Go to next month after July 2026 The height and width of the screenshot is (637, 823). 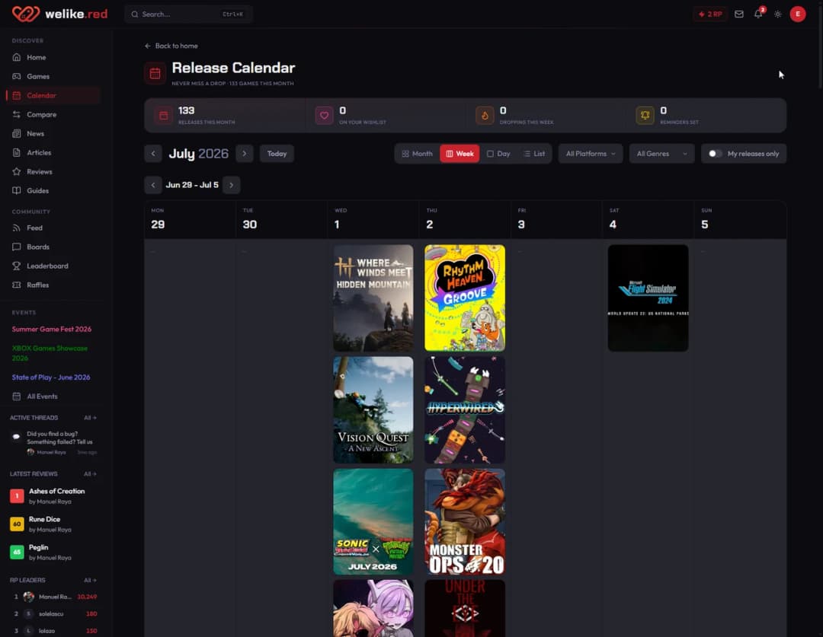pyautogui.click(x=244, y=154)
